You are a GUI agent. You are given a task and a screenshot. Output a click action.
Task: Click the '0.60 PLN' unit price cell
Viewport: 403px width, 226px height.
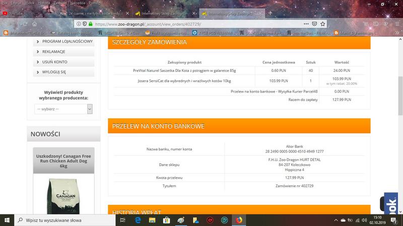point(279,70)
